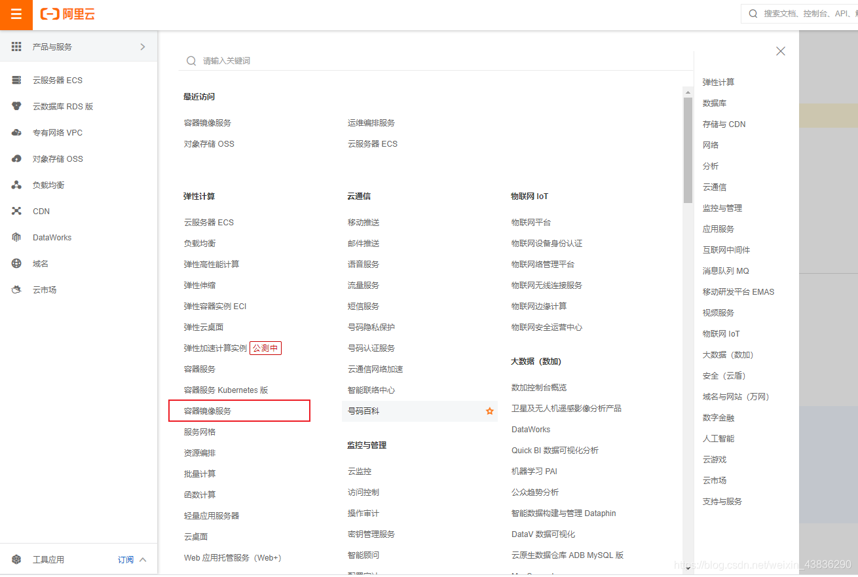Jump to 安全（云盾）category
This screenshot has width=858, height=577.
pos(724,375)
